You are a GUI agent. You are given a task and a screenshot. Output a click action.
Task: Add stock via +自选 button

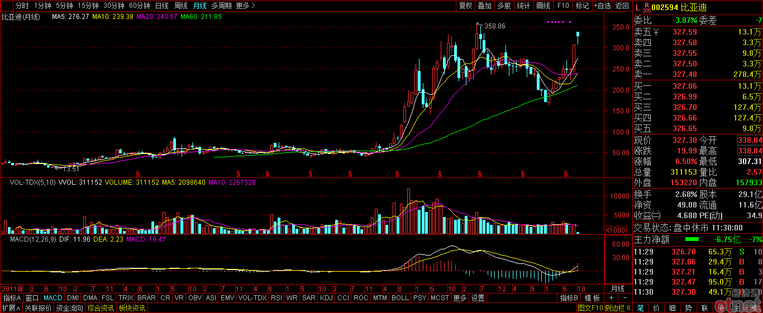pyautogui.click(x=602, y=6)
